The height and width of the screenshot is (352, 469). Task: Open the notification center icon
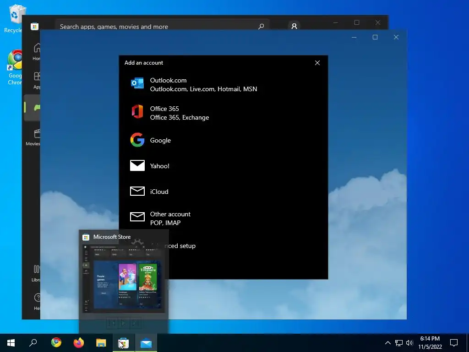click(454, 343)
